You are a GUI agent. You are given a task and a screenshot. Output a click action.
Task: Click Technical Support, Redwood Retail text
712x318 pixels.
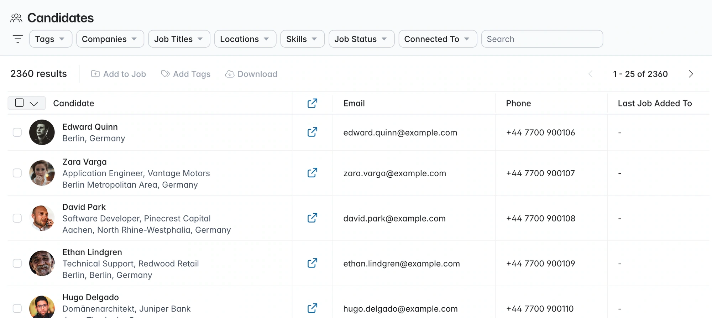point(131,264)
